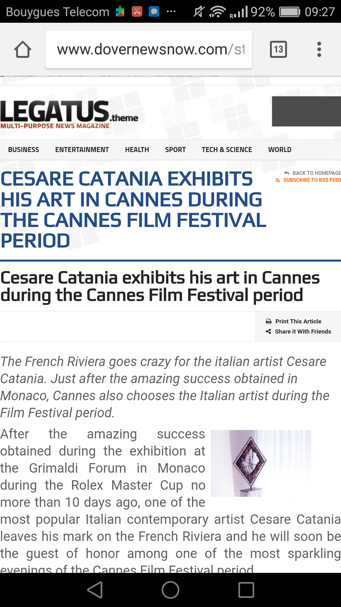The width and height of the screenshot is (341, 607).
Task: Tap the back arrow icon beside Back to Homepage
Action: pyautogui.click(x=287, y=173)
